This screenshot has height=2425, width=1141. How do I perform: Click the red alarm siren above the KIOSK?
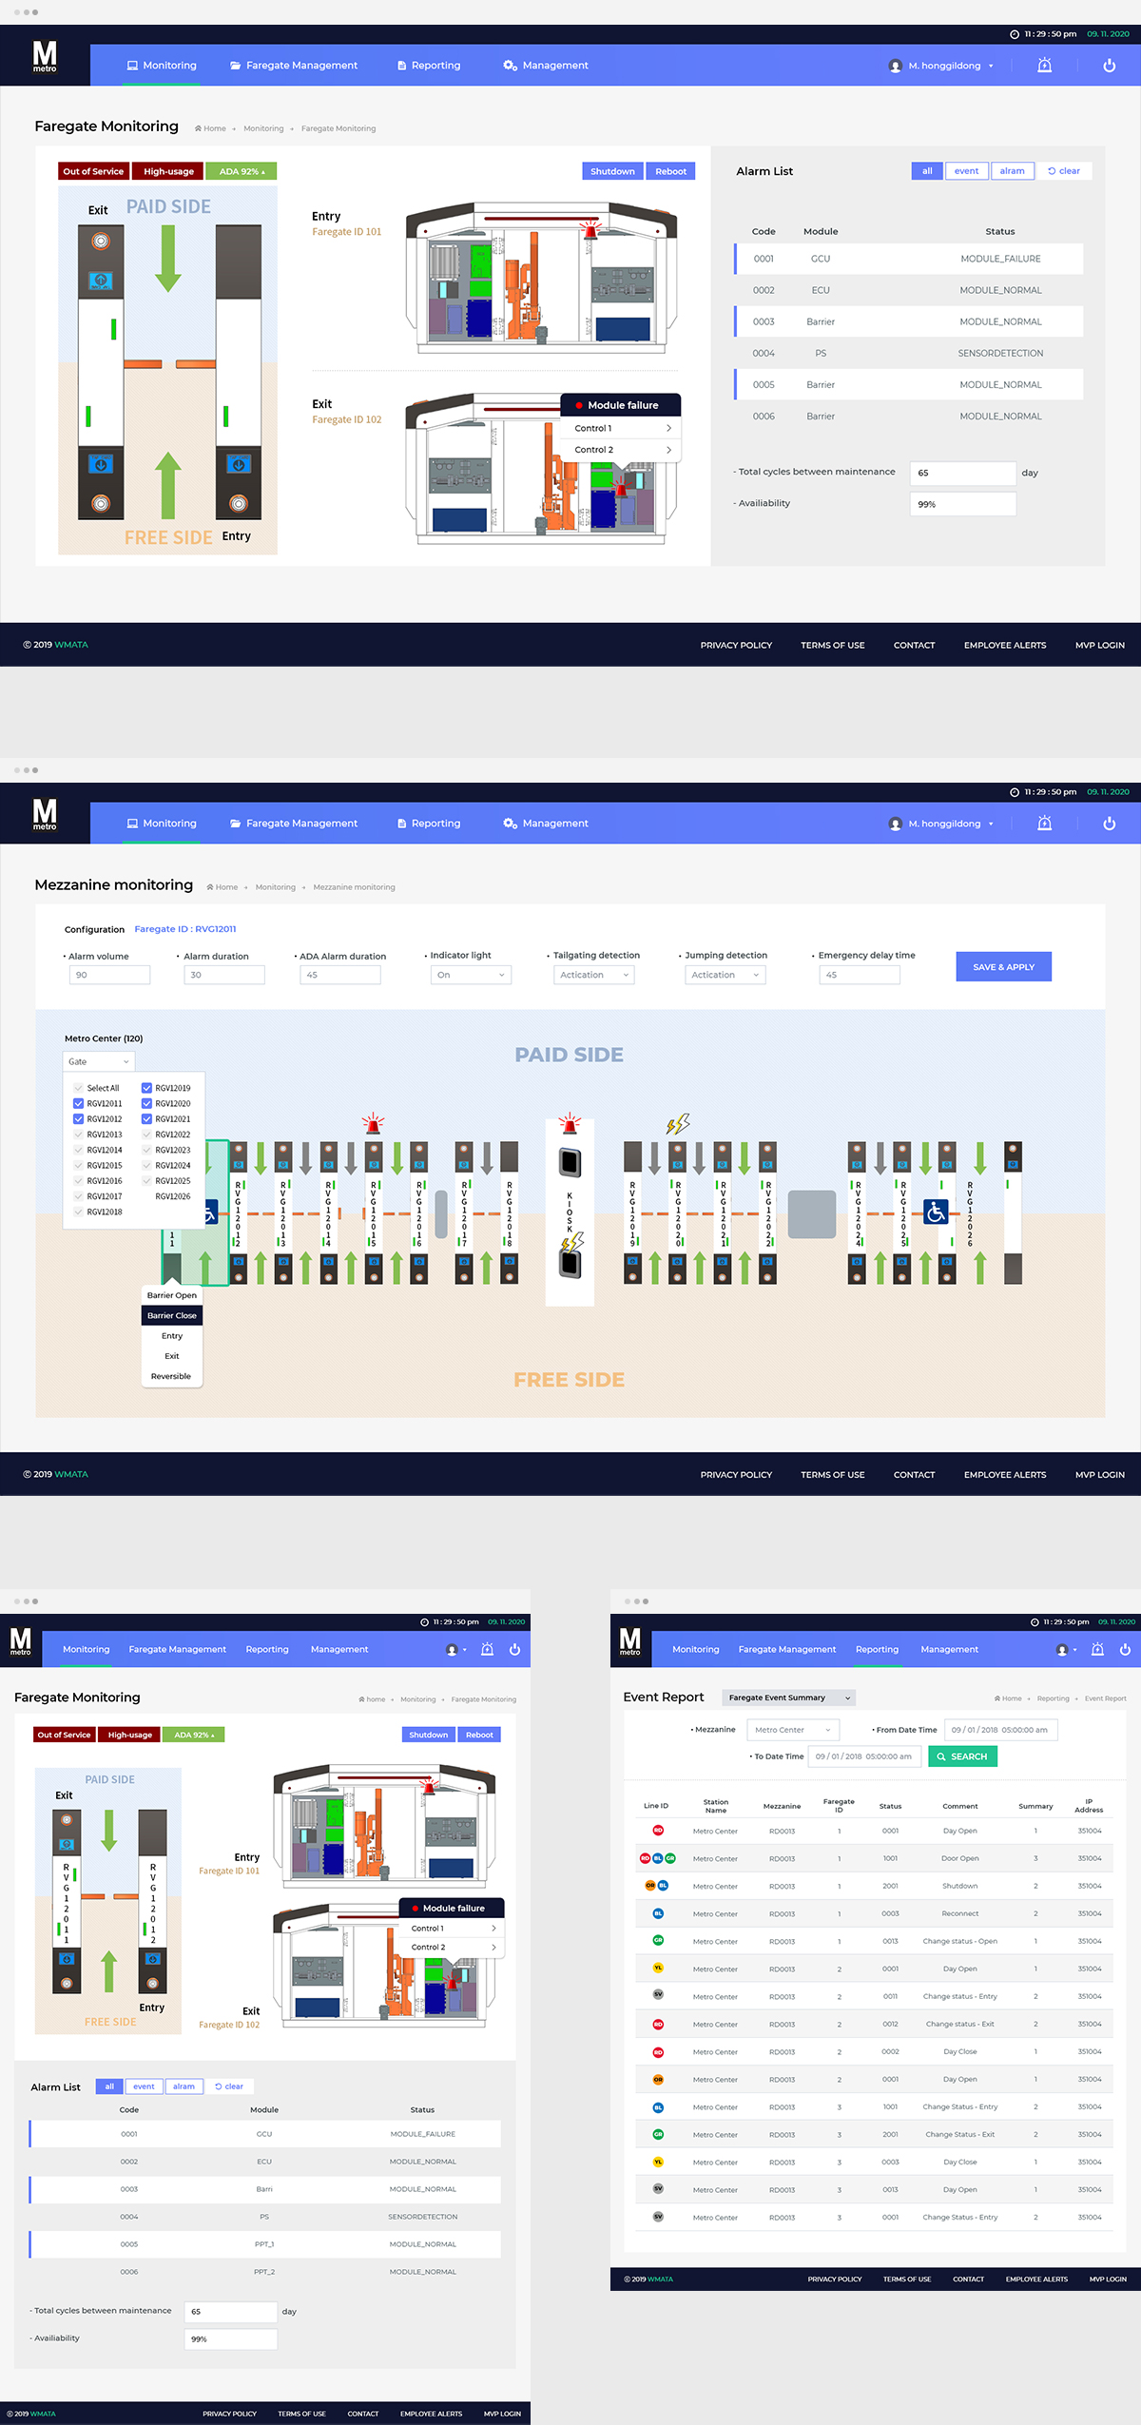point(570,1124)
